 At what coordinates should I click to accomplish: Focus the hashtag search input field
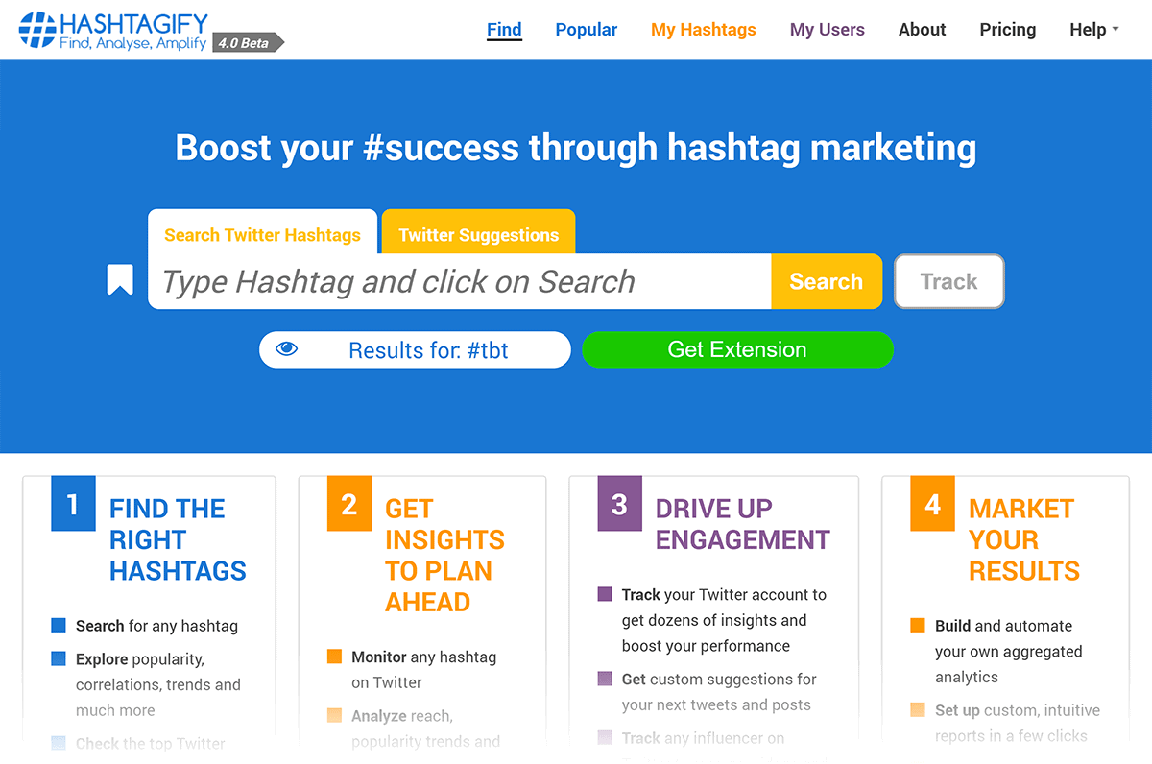[x=460, y=281]
